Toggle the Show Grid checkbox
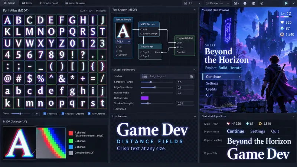 [x=45, y=114]
